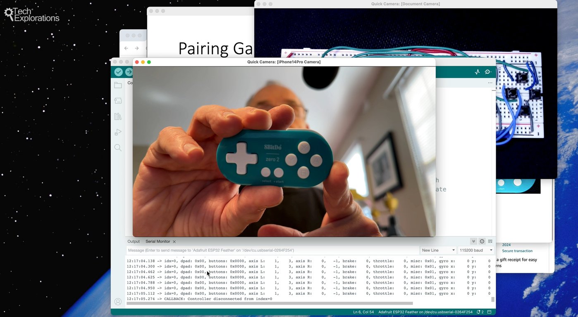Click the board name Adafruit ESP32 Feather in status bar
The width and height of the screenshot is (578, 317).
coord(425,312)
